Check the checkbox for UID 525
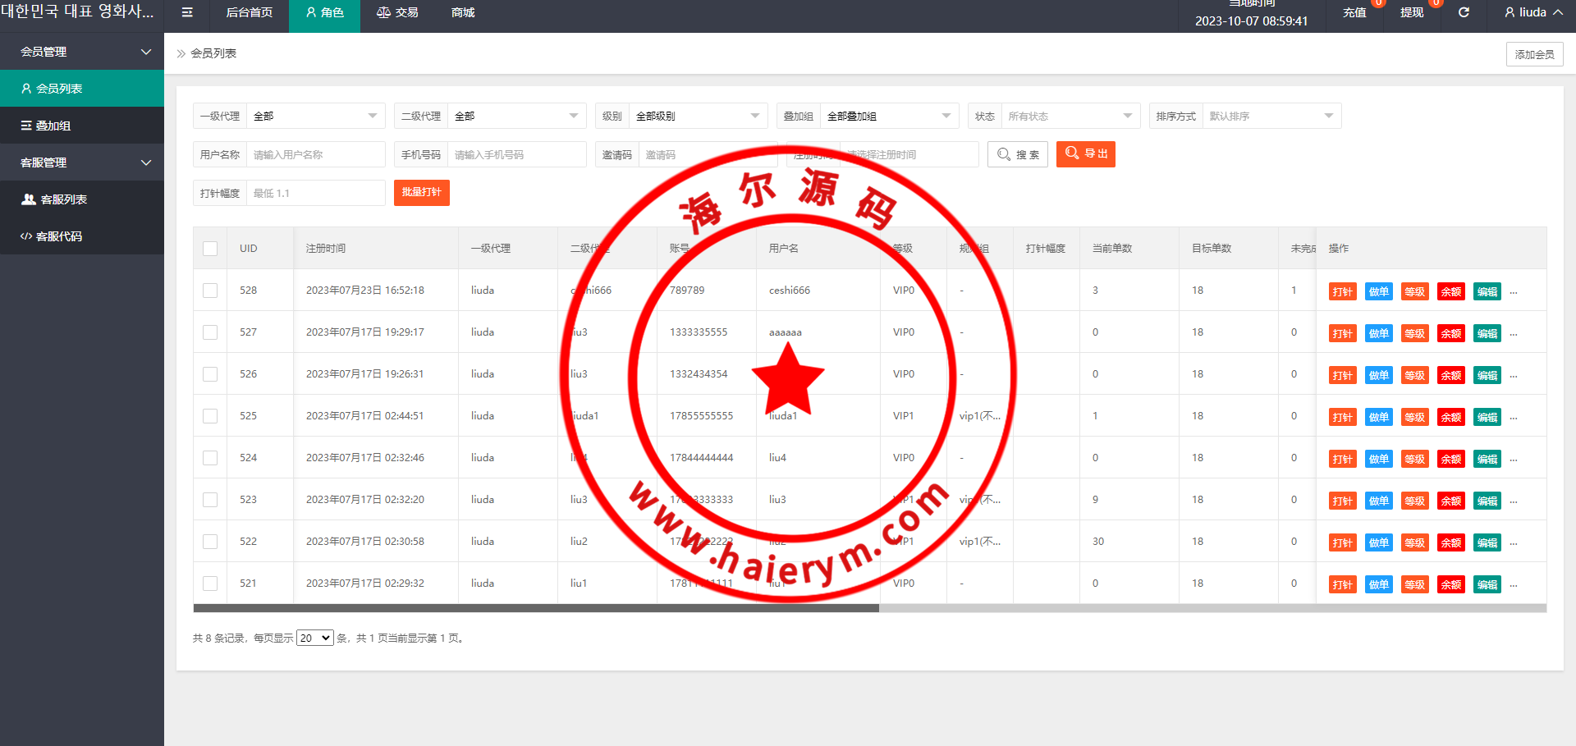This screenshot has width=1576, height=746. pos(210,416)
